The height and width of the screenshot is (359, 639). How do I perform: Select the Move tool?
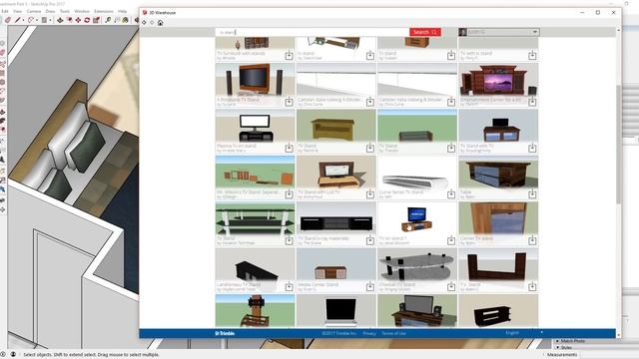click(x=78, y=20)
